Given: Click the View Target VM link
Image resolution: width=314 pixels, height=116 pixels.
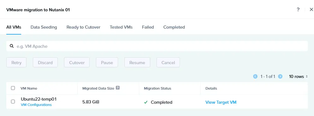Looking at the screenshot, I should [x=221, y=102].
